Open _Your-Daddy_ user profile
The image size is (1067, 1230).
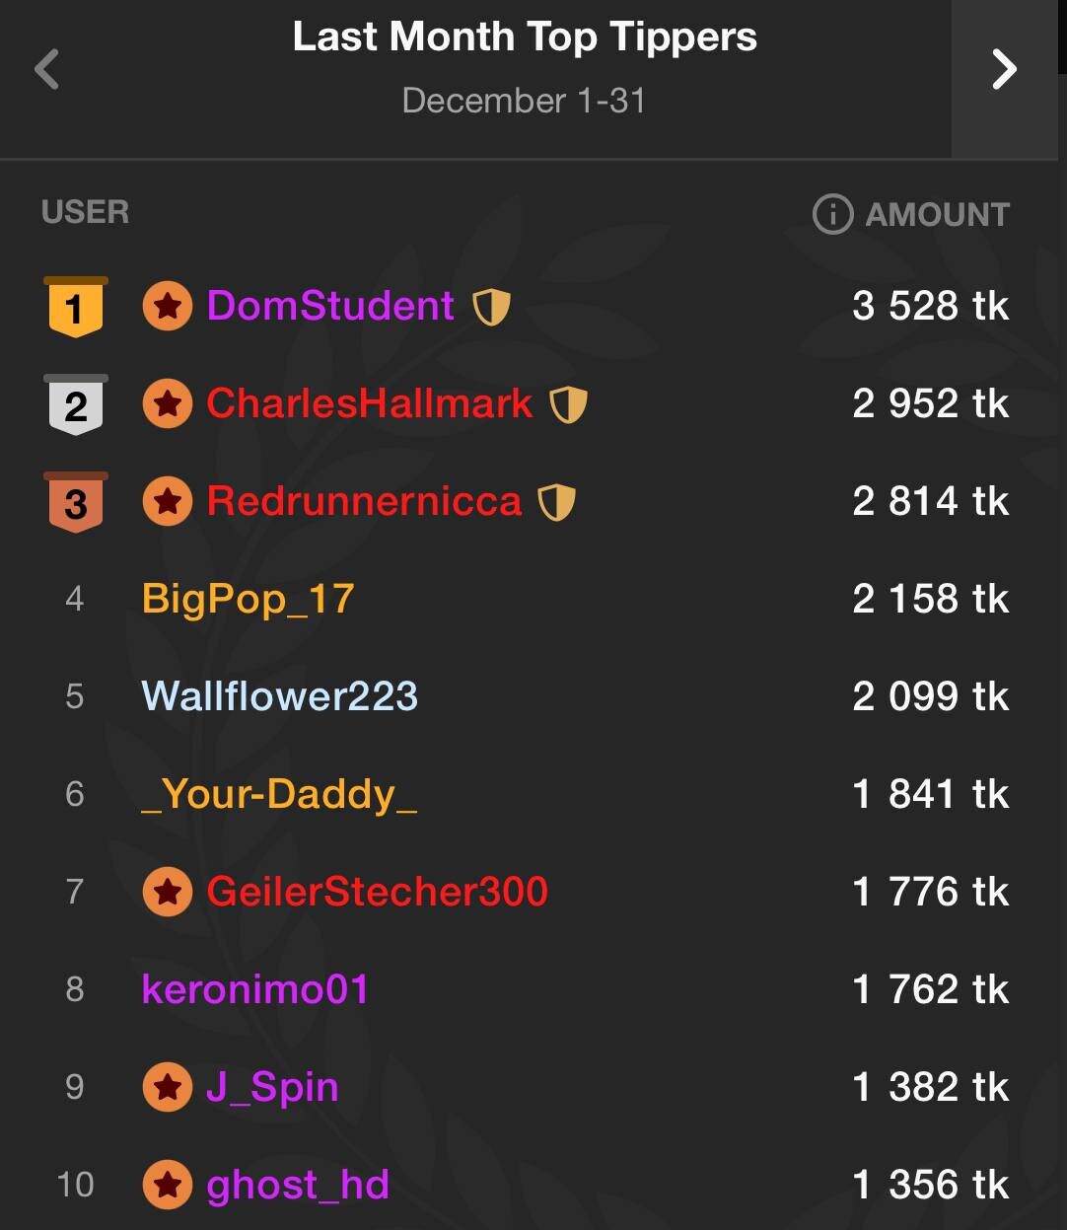(x=280, y=794)
